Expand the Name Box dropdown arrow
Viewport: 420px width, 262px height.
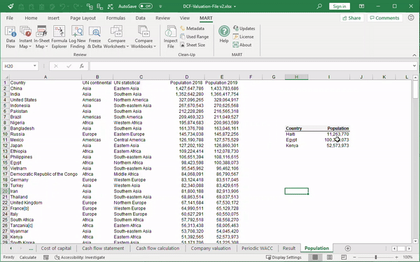[x=35, y=66]
